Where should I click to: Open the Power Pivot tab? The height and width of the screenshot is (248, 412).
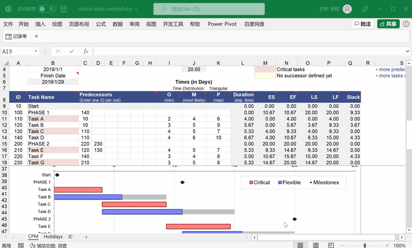click(222, 24)
